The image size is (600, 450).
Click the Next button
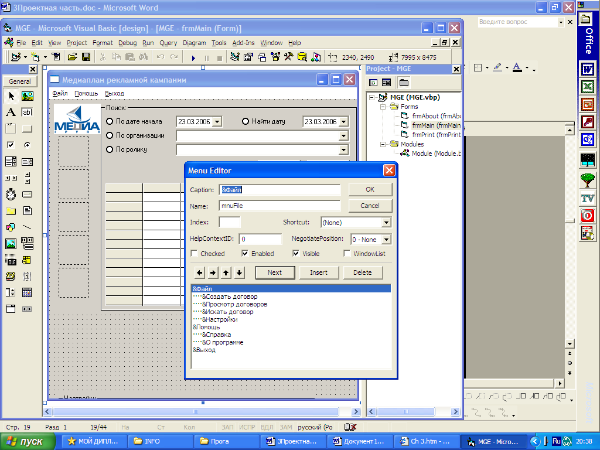275,272
